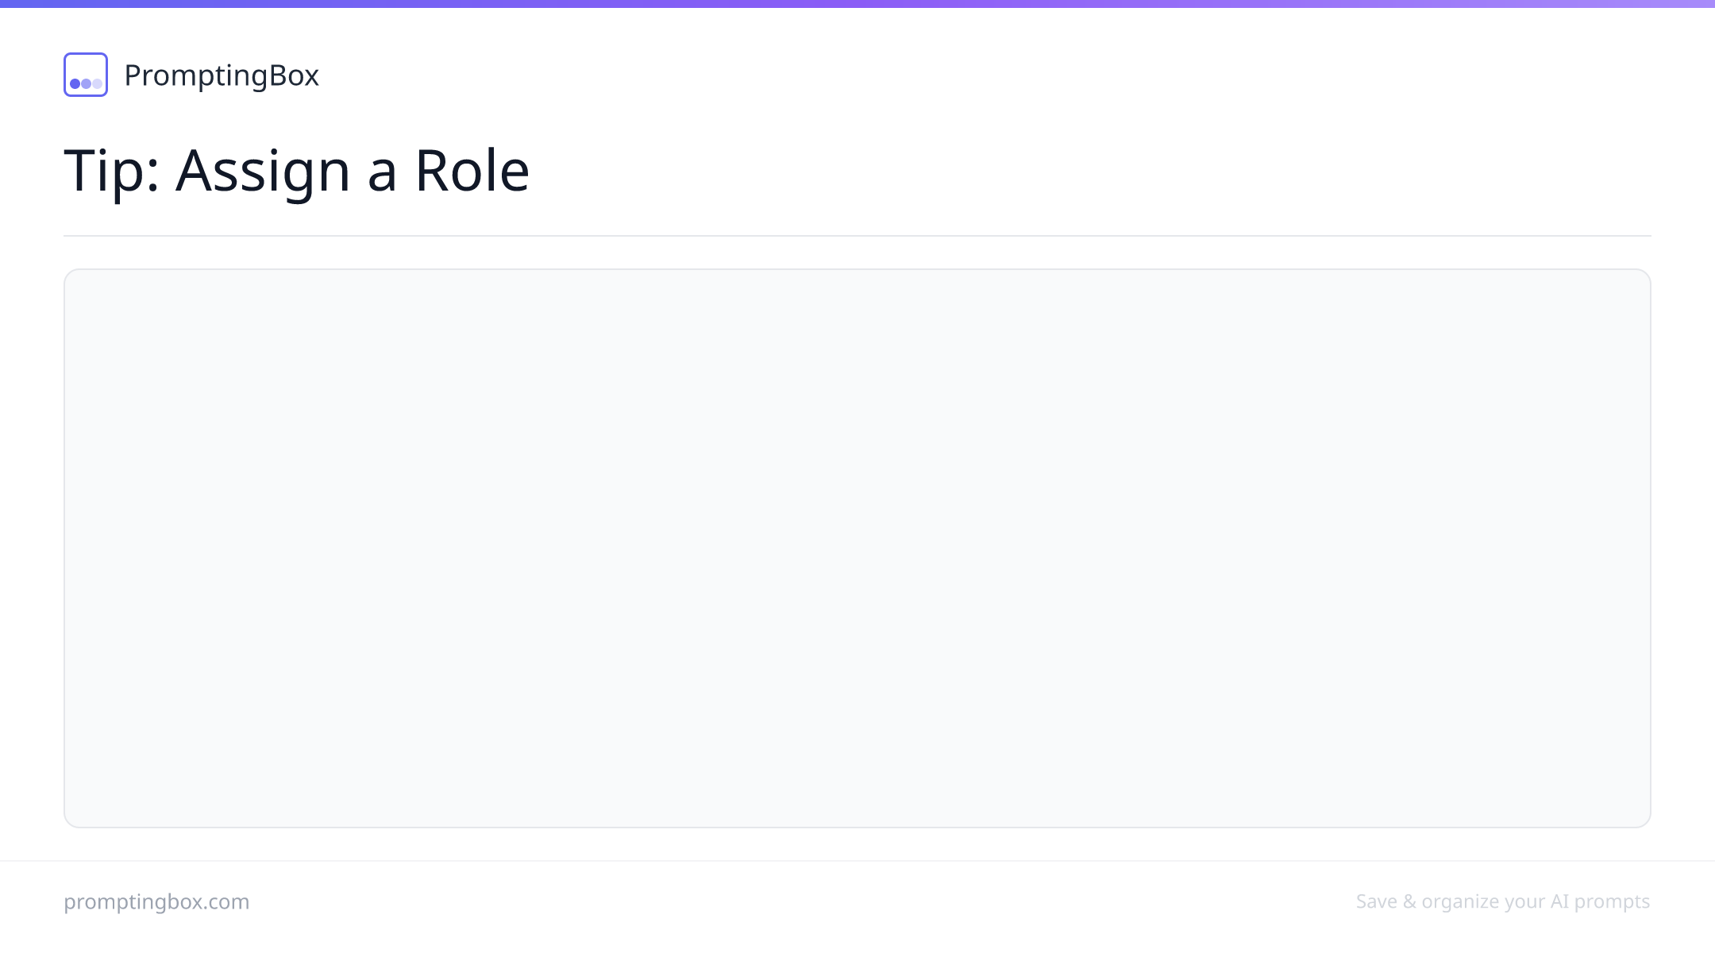Screen dimensions: 1715x953
Task: Click the word 'Tip:' in the title
Action: [x=112, y=170]
